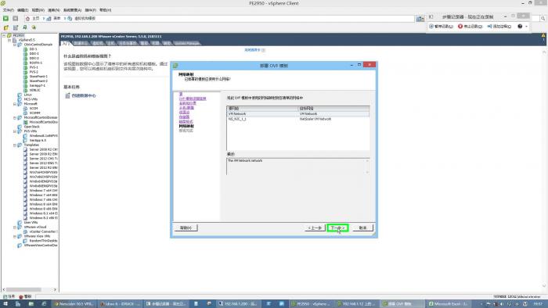
Task: Open 任务 (Tasks) in the status bar
Action: coord(9,296)
